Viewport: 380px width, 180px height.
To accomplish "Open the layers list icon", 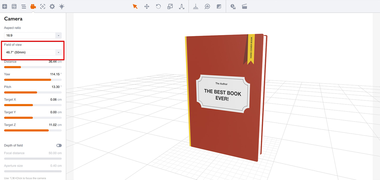I will click(x=24, y=6).
